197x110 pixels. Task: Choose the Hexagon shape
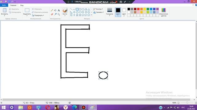pyautogui.click(x=80, y=12)
